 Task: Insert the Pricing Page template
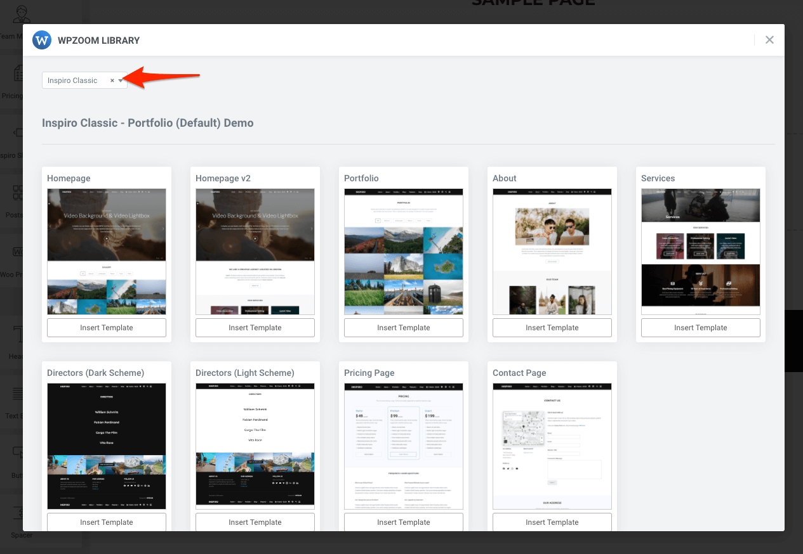pyautogui.click(x=404, y=522)
